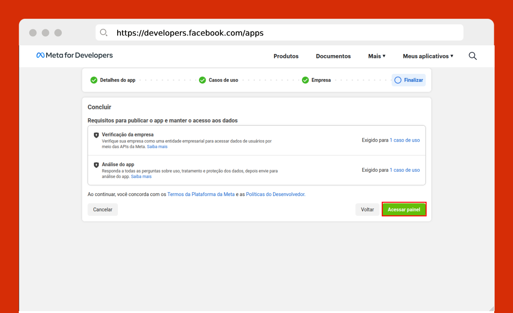
Task: Click the Requisitos para publicar o app heading
Action: pos(163,121)
